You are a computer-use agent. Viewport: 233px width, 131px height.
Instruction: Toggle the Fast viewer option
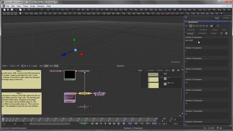pos(56,66)
